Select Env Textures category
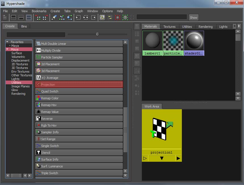This screenshot has height=185, width=244. 20,72
